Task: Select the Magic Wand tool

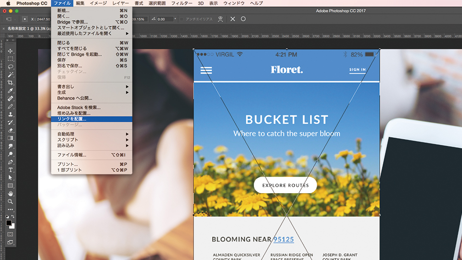Action: click(x=10, y=75)
